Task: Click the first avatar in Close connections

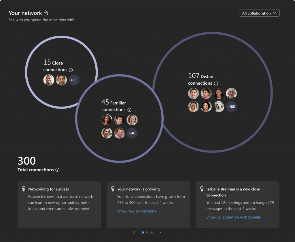Action: tap(49, 80)
